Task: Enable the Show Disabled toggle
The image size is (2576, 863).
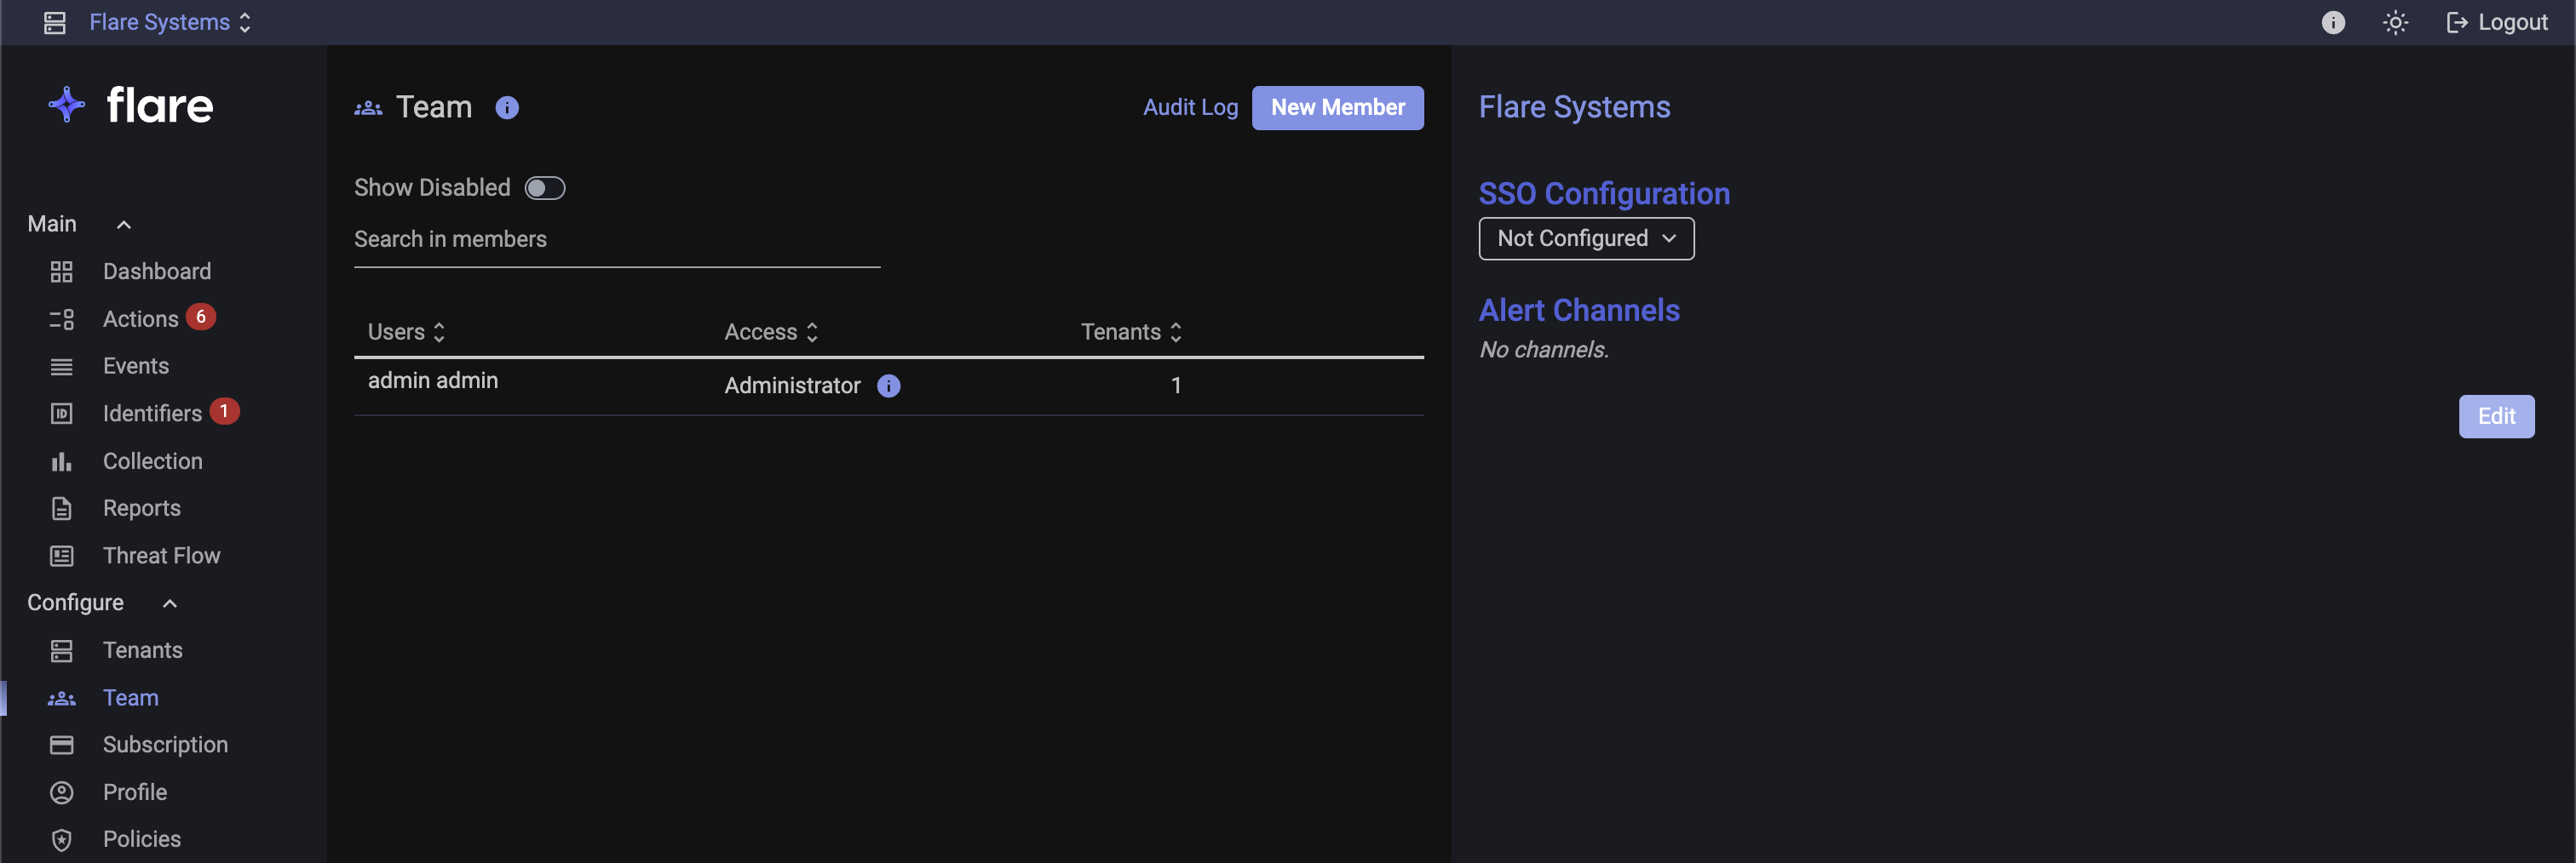Action: (545, 186)
